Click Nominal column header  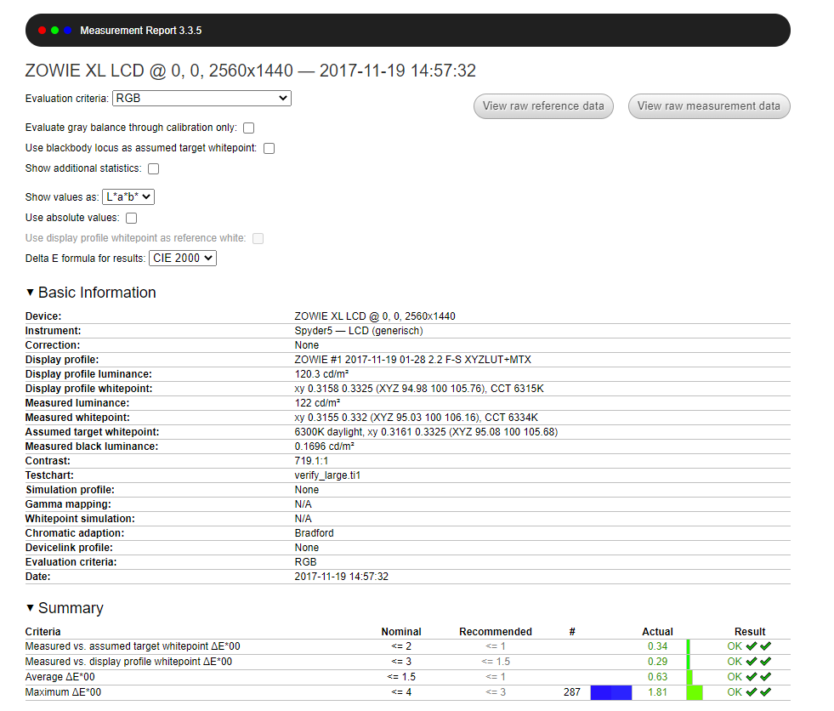[x=401, y=632]
